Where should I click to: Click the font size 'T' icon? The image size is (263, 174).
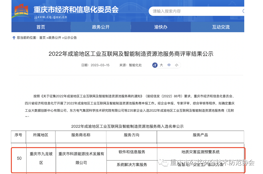tap(155, 65)
